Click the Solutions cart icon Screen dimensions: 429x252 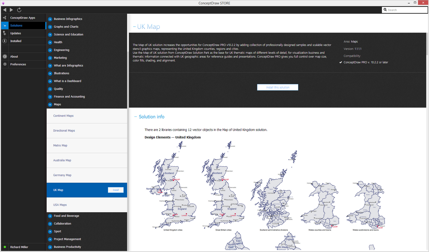(x=5, y=25)
